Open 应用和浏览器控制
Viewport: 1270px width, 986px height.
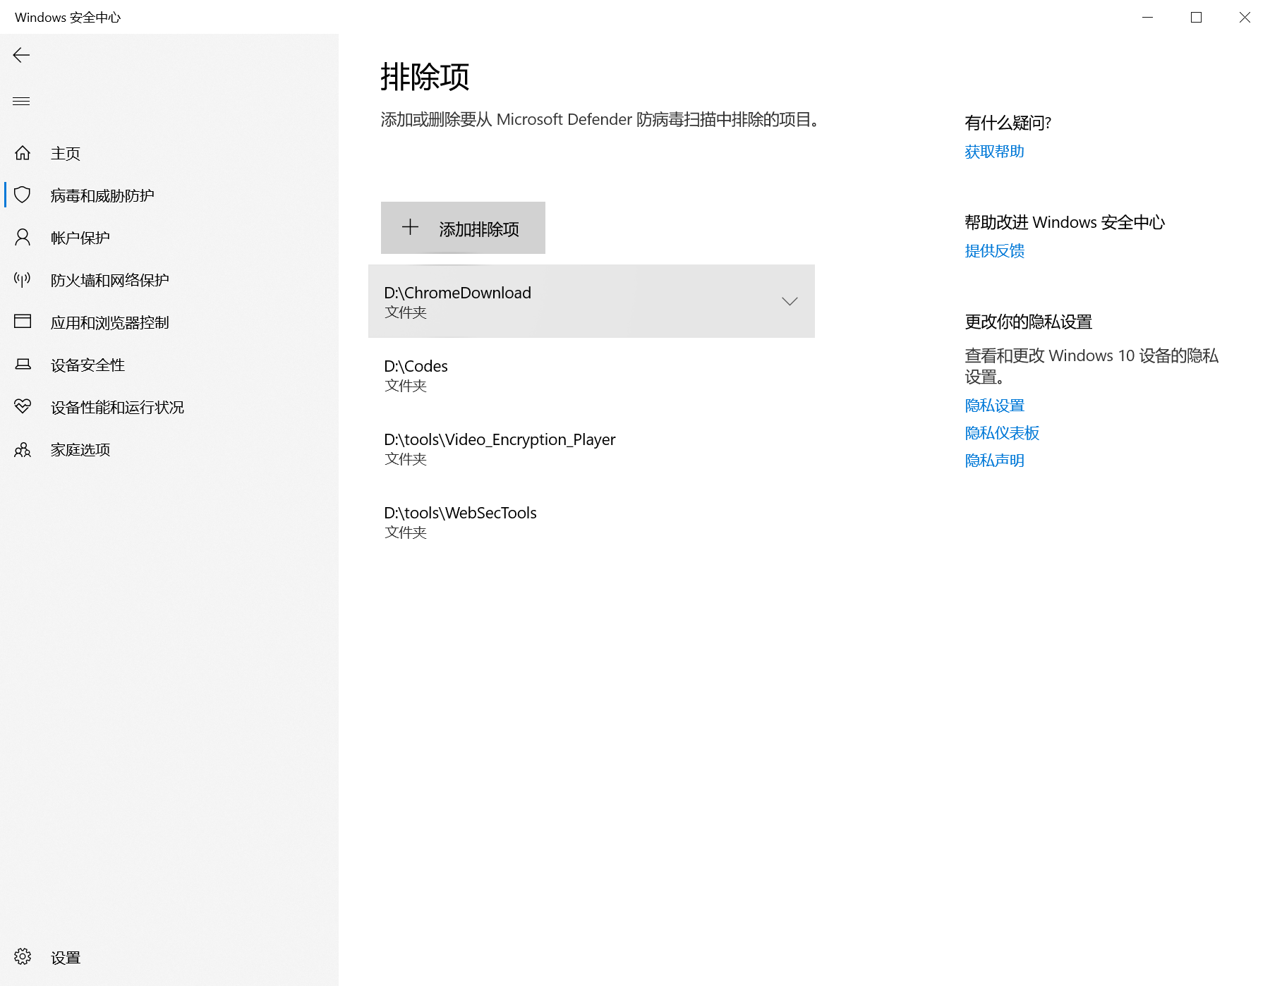[169, 322]
